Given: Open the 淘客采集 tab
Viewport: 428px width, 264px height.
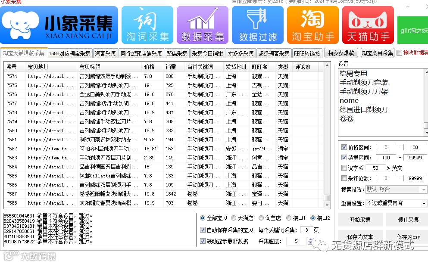Looking at the screenshot, I should [105, 53].
